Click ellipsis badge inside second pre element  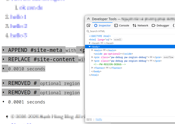click(x=151, y=61)
